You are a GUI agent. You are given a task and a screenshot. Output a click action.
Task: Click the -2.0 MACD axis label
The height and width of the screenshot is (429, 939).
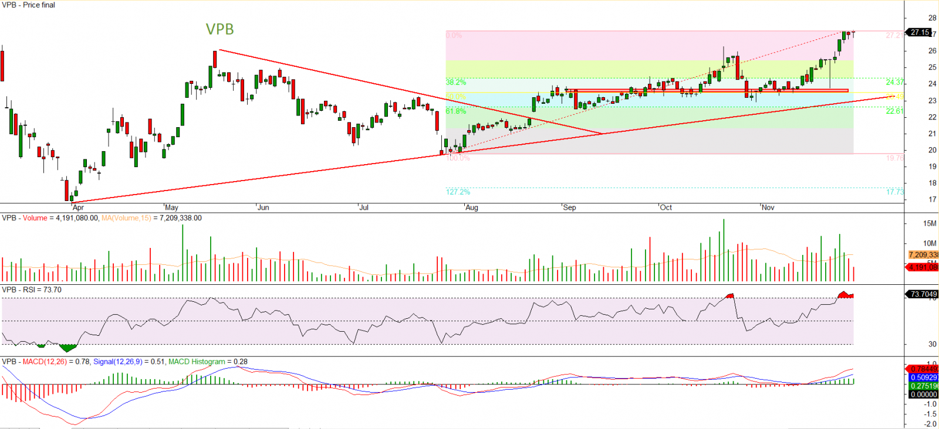(930, 424)
